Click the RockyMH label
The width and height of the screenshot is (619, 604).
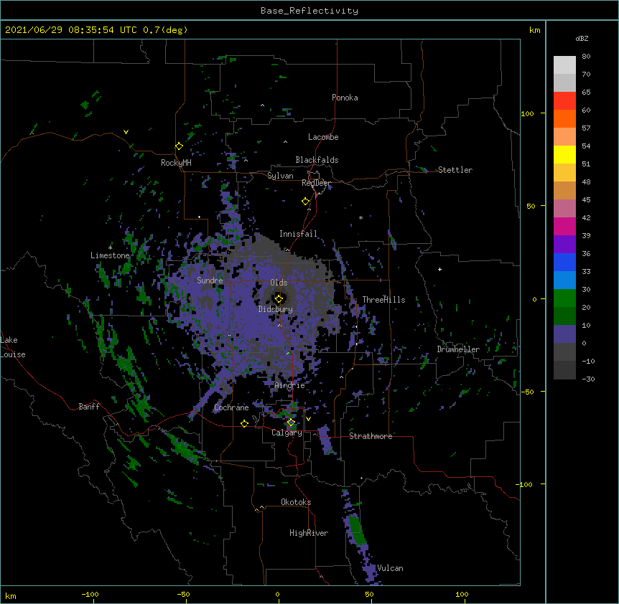tap(176, 163)
